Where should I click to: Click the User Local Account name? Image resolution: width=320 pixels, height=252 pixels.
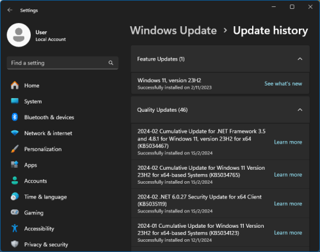[x=51, y=36]
